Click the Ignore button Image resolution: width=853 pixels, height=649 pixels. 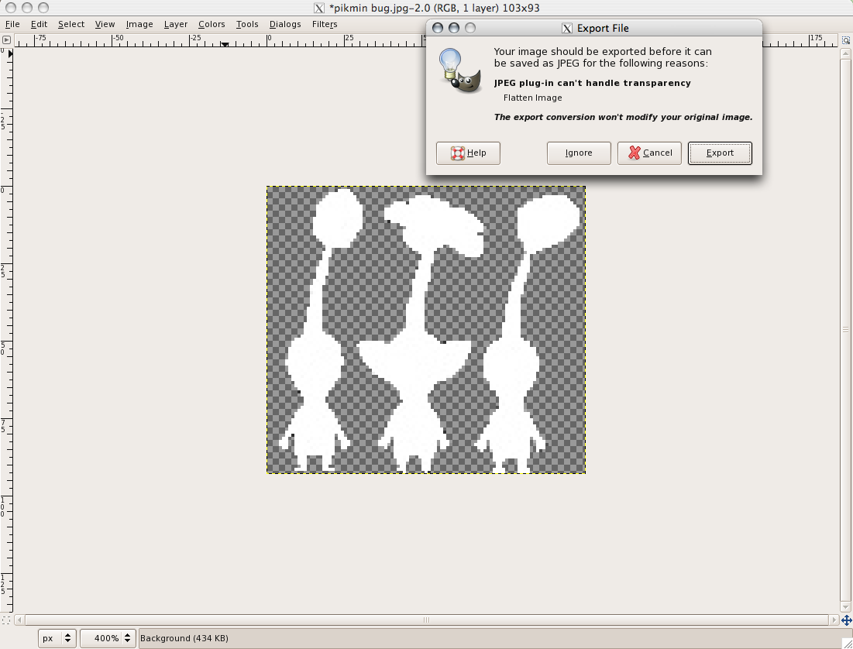(x=579, y=153)
